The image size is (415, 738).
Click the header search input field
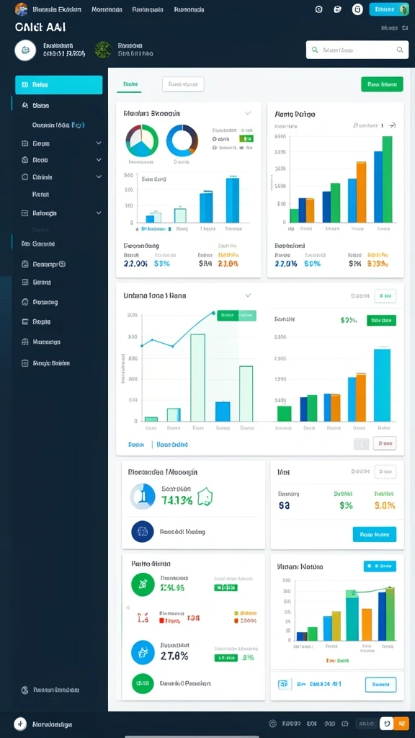357,50
